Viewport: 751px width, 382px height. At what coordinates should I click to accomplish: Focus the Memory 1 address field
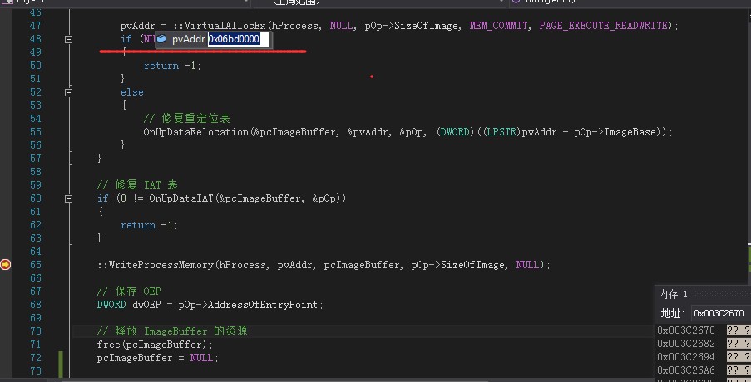pyautogui.click(x=721, y=313)
